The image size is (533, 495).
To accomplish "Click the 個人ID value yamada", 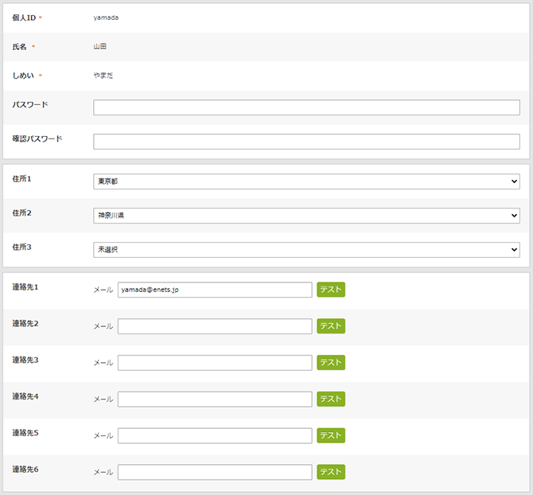I will (x=106, y=18).
